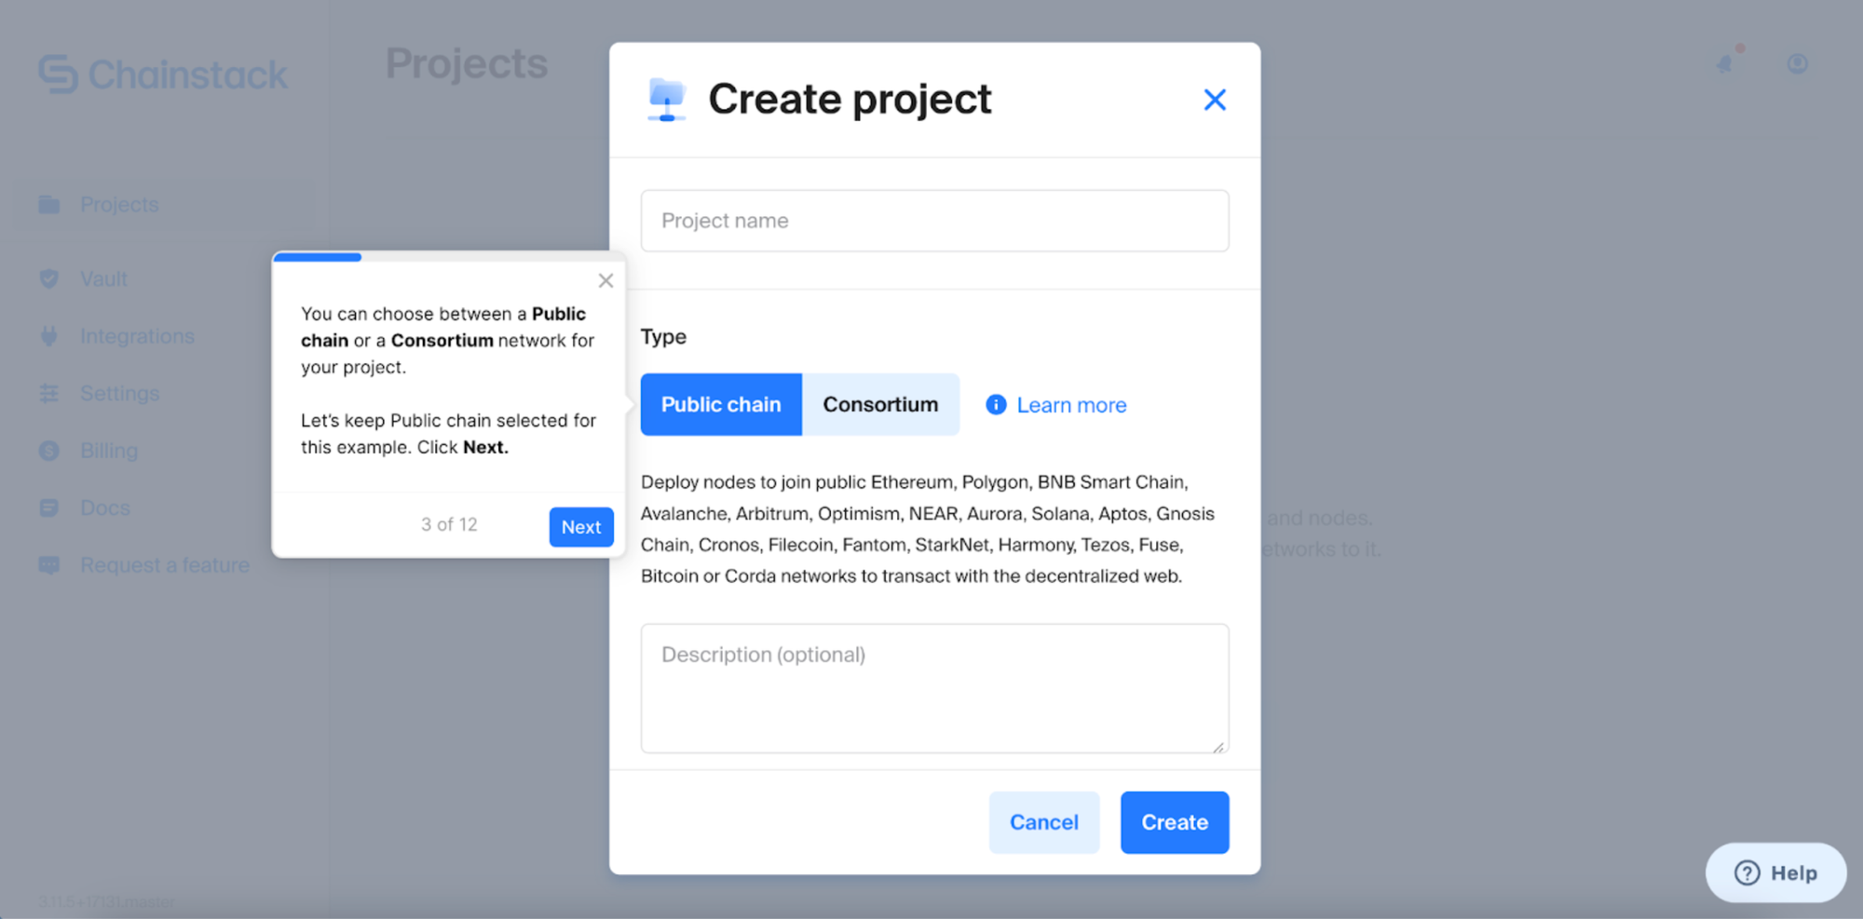The height and width of the screenshot is (919, 1863).
Task: Cancel the project creation
Action: coord(1044,822)
